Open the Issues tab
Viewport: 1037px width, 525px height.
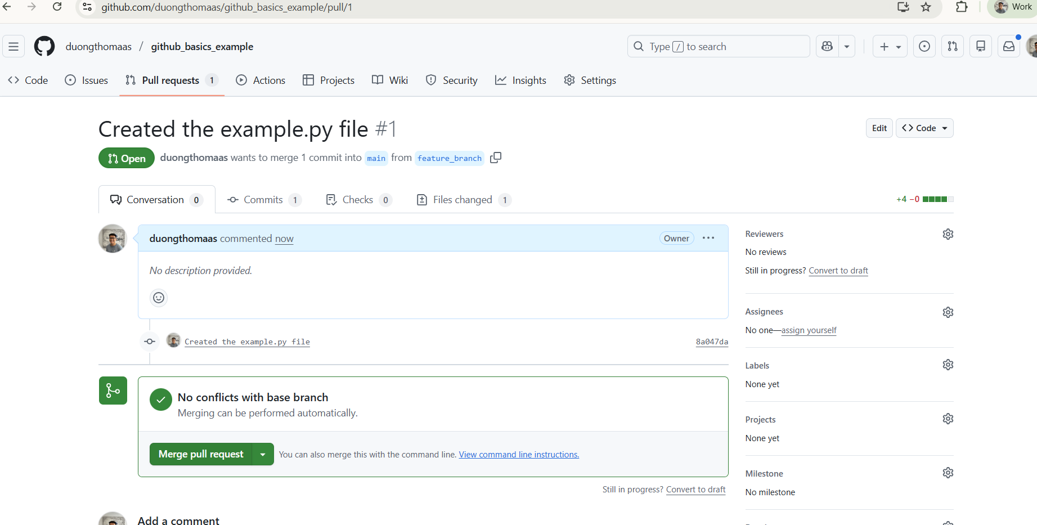tap(87, 80)
